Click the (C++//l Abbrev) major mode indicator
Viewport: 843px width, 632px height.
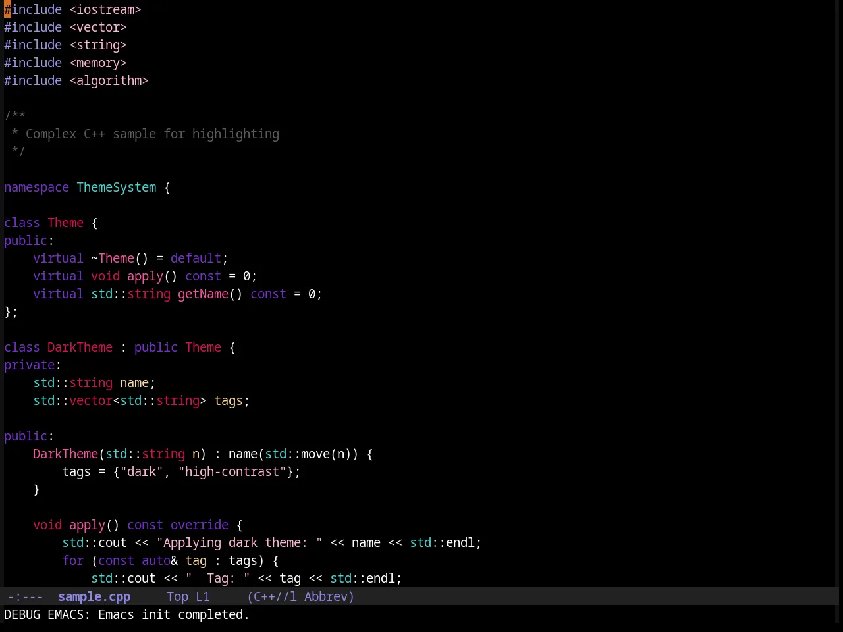[300, 597]
